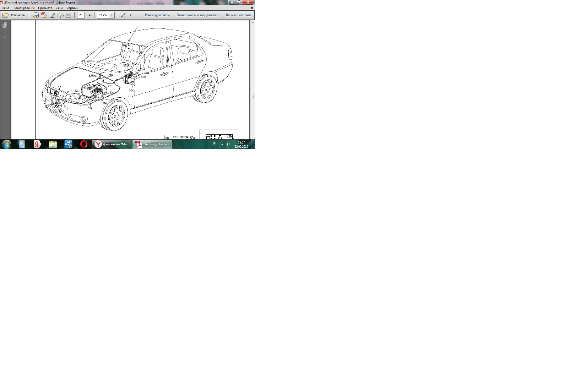The height and width of the screenshot is (379, 575).
Task: Open the Файл menu
Action: point(5,8)
